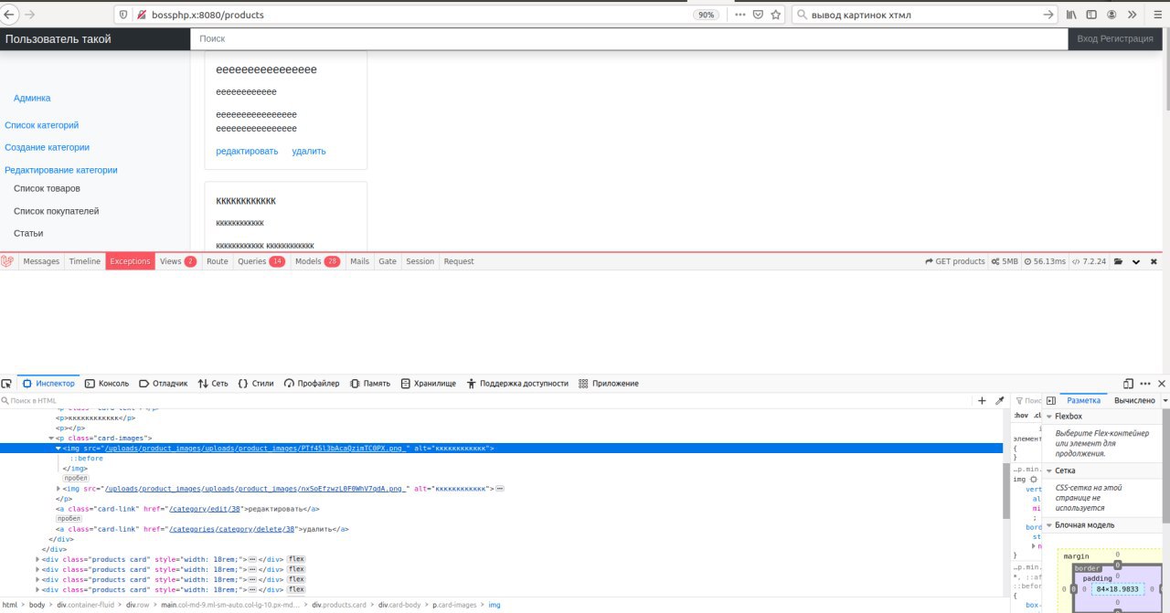
Task: Open the Админка sidebar link
Action: [32, 98]
